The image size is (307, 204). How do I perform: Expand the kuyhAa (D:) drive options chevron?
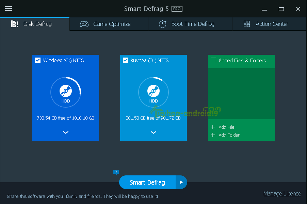click(153, 132)
